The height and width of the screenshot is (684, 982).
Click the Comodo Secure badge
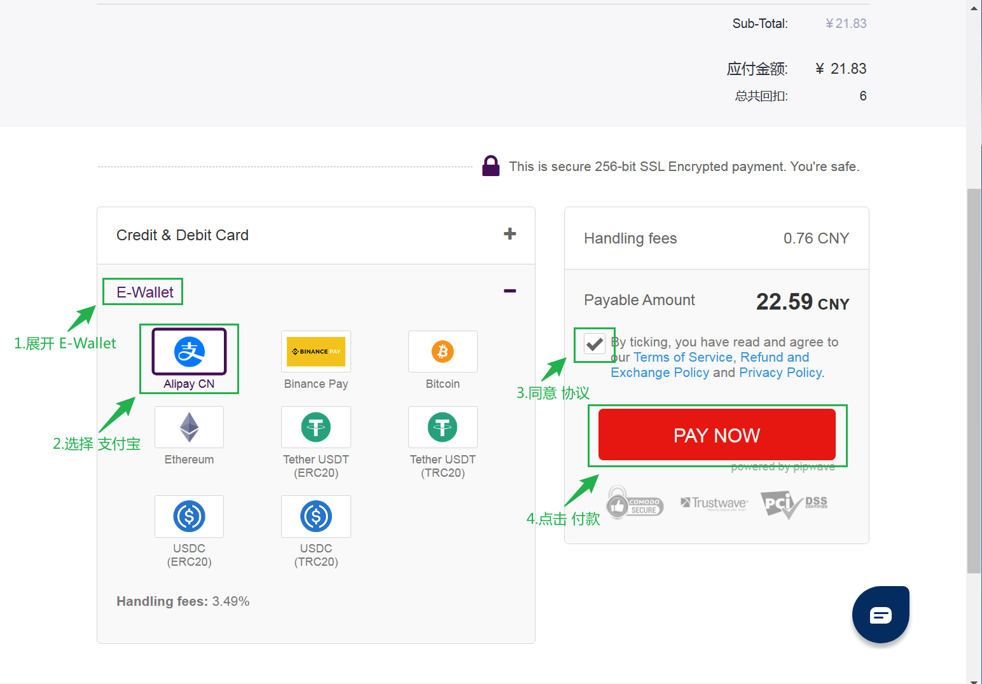click(x=635, y=503)
